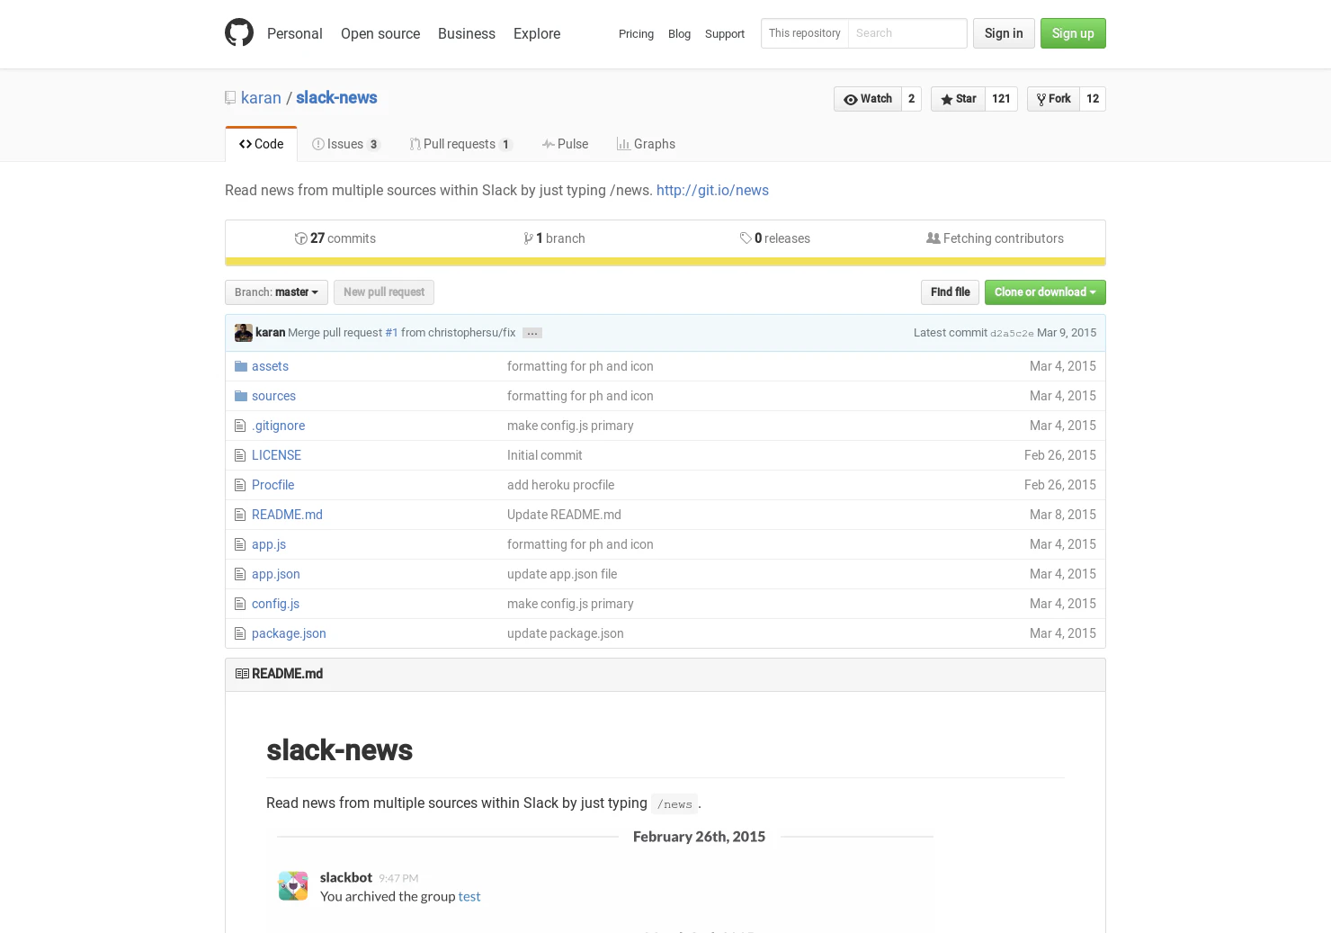Viewport: 1331px width, 933px height.
Task: Open the watchers count 2
Action: point(911,99)
